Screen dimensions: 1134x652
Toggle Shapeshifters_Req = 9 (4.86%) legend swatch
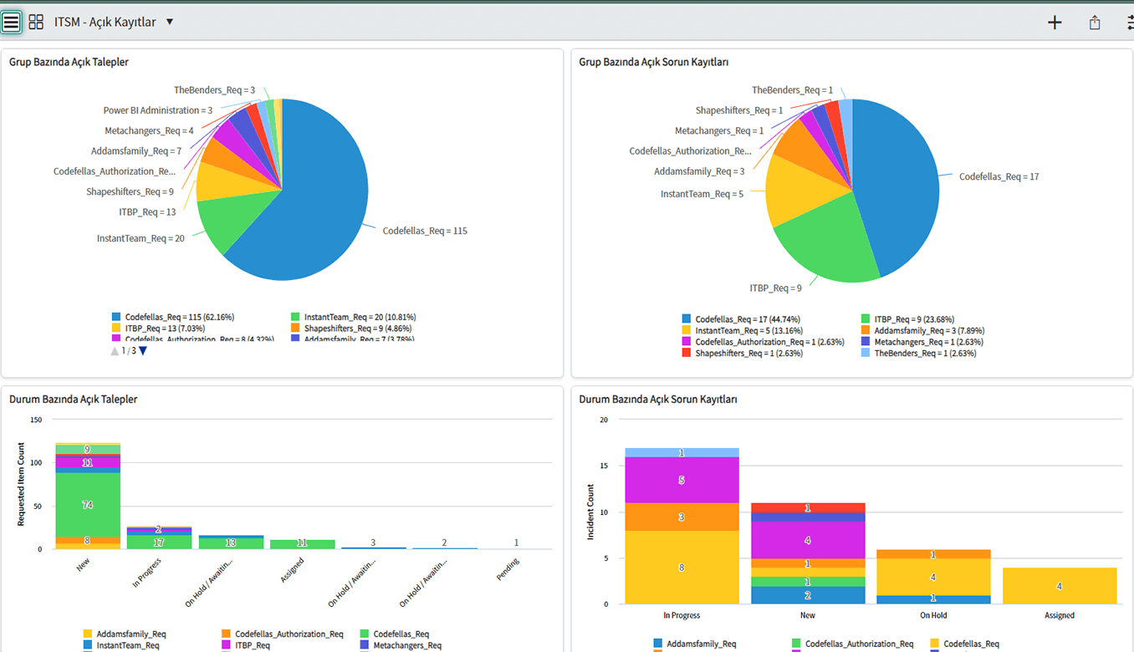pyautogui.click(x=295, y=329)
